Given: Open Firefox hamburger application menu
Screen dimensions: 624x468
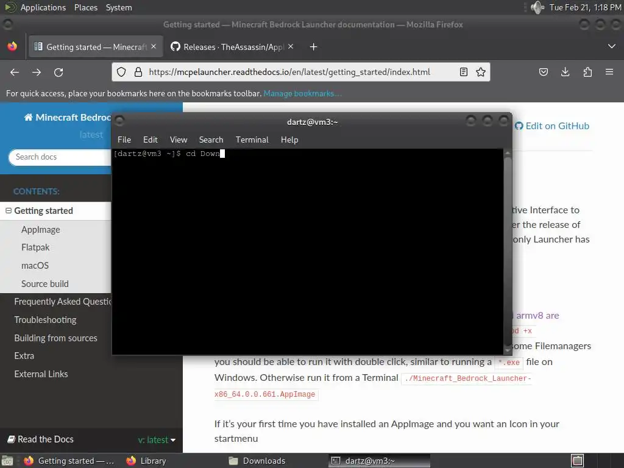Looking at the screenshot, I should [x=609, y=72].
